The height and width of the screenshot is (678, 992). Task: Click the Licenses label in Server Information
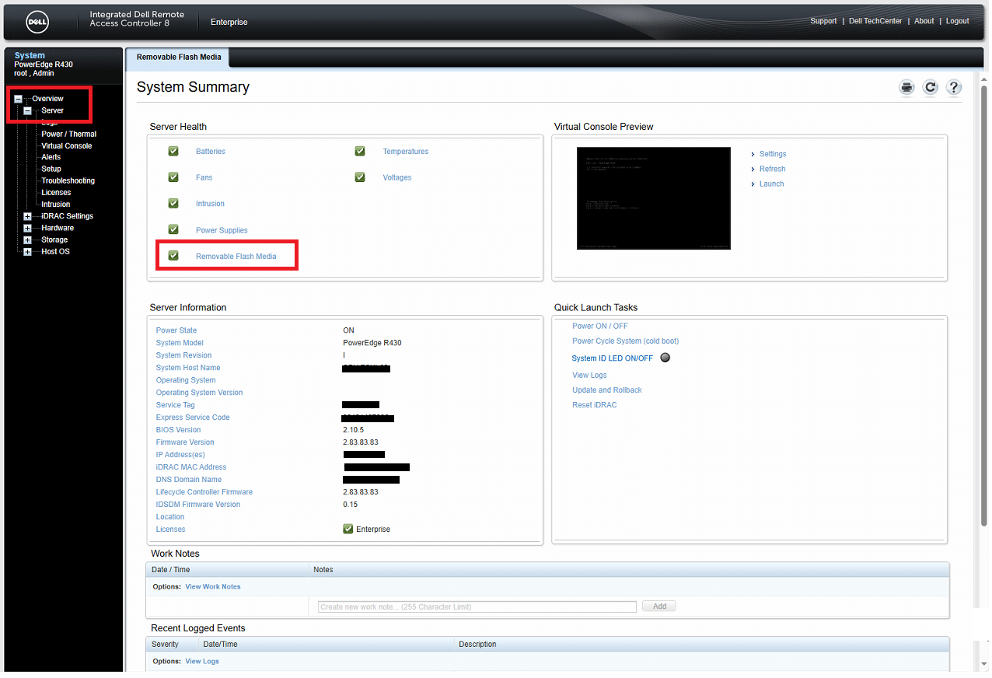[x=170, y=529]
